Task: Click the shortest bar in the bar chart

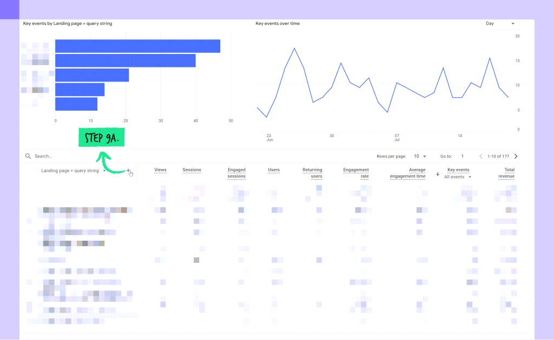Action: pos(76,104)
